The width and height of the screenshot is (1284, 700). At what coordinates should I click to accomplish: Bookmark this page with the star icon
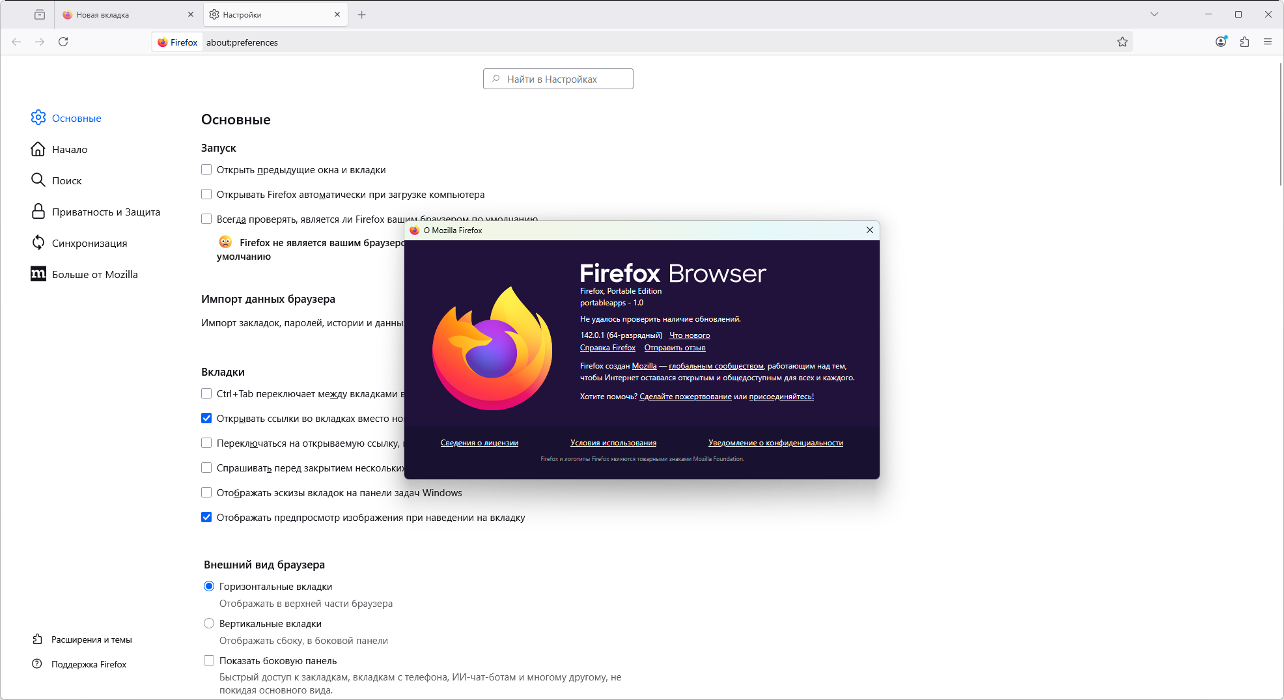(1123, 42)
